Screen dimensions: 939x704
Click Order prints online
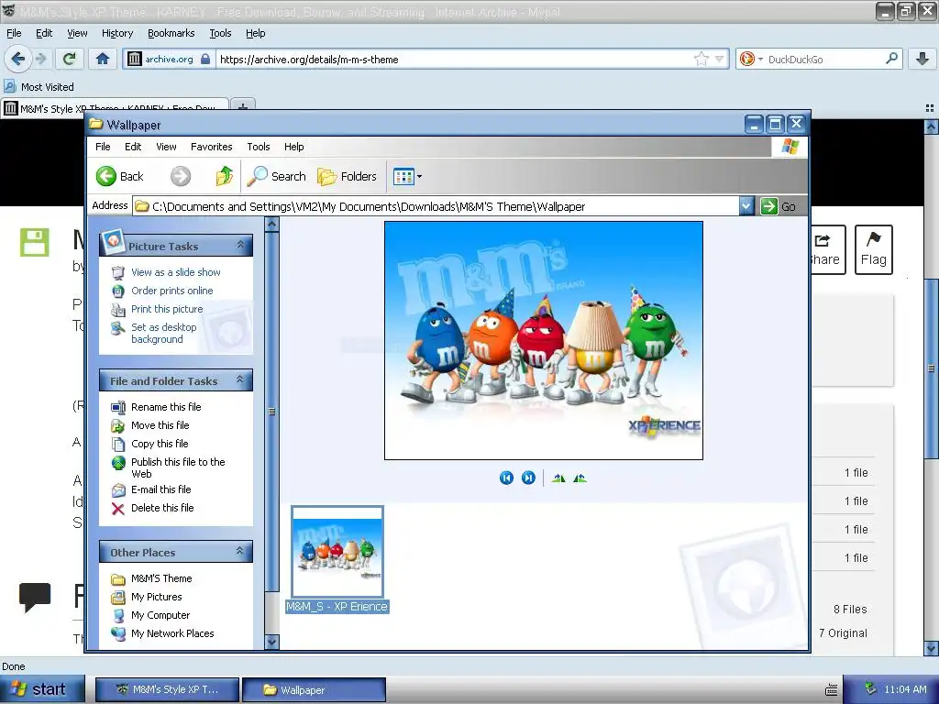[171, 291]
